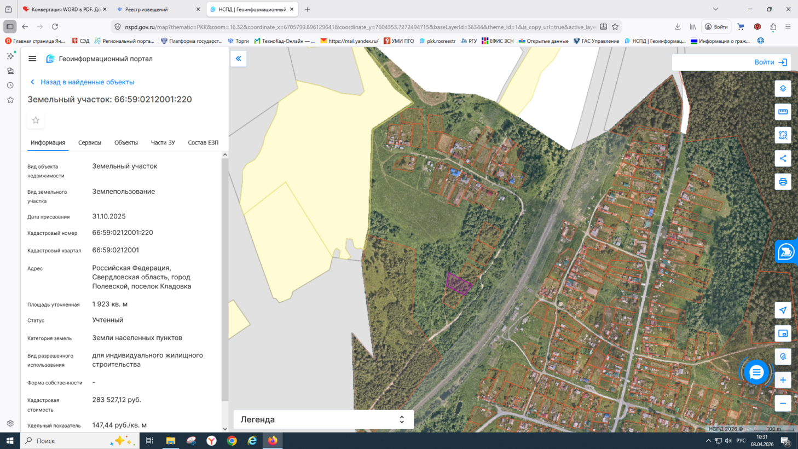Collapse the left information panel
Viewport: 798px width, 449px height.
pos(239,59)
